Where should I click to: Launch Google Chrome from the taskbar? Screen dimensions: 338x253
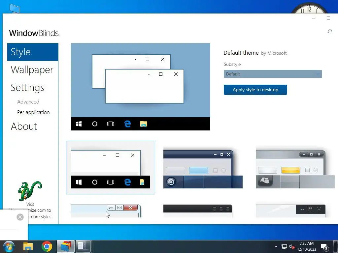[x=47, y=246]
